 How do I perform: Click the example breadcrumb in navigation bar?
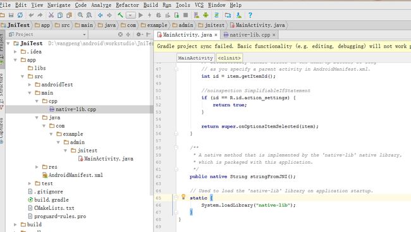154,25
